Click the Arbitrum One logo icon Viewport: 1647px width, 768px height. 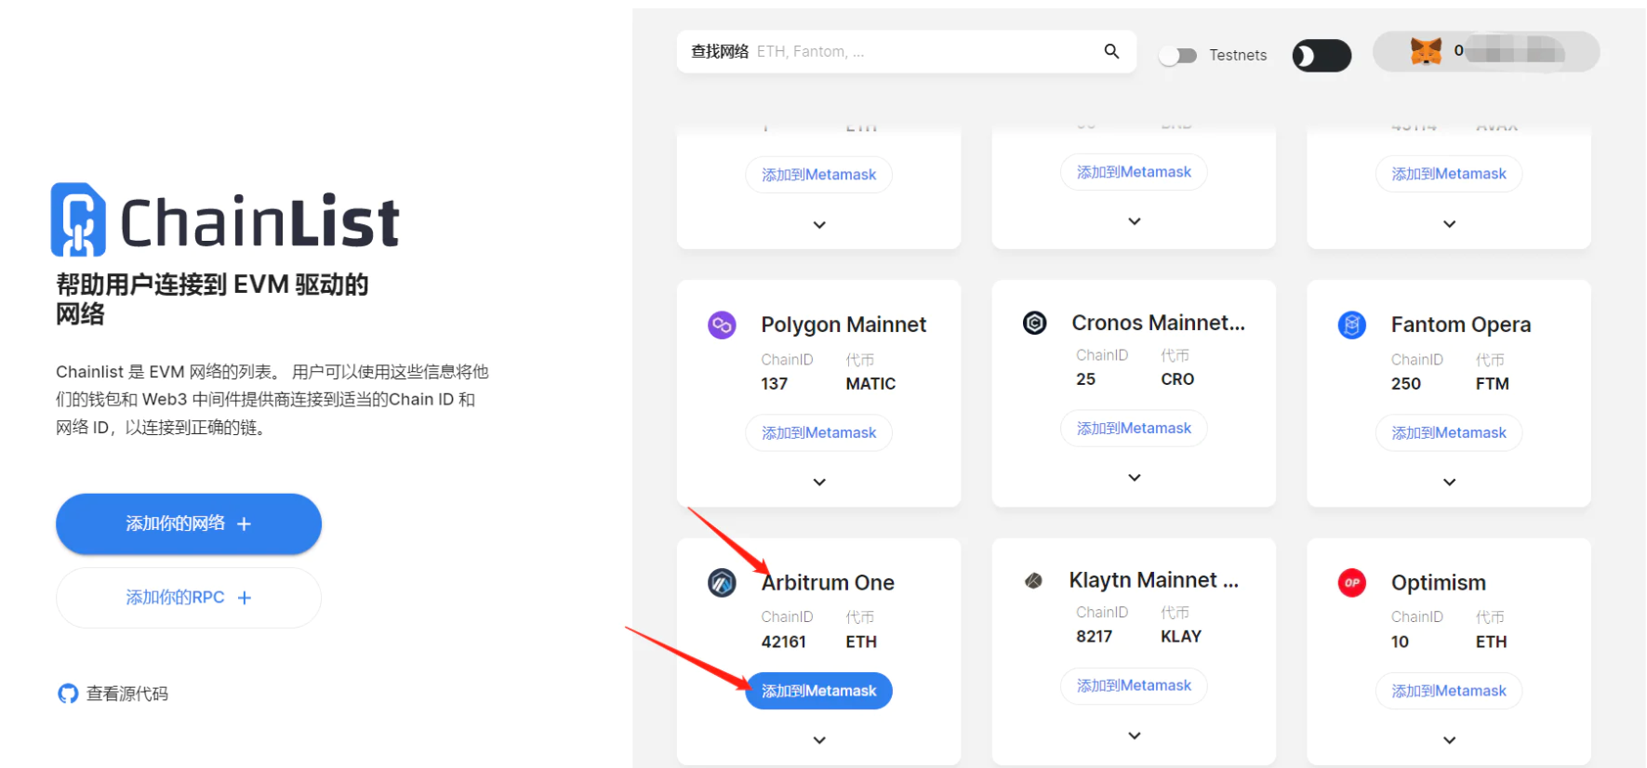722,583
